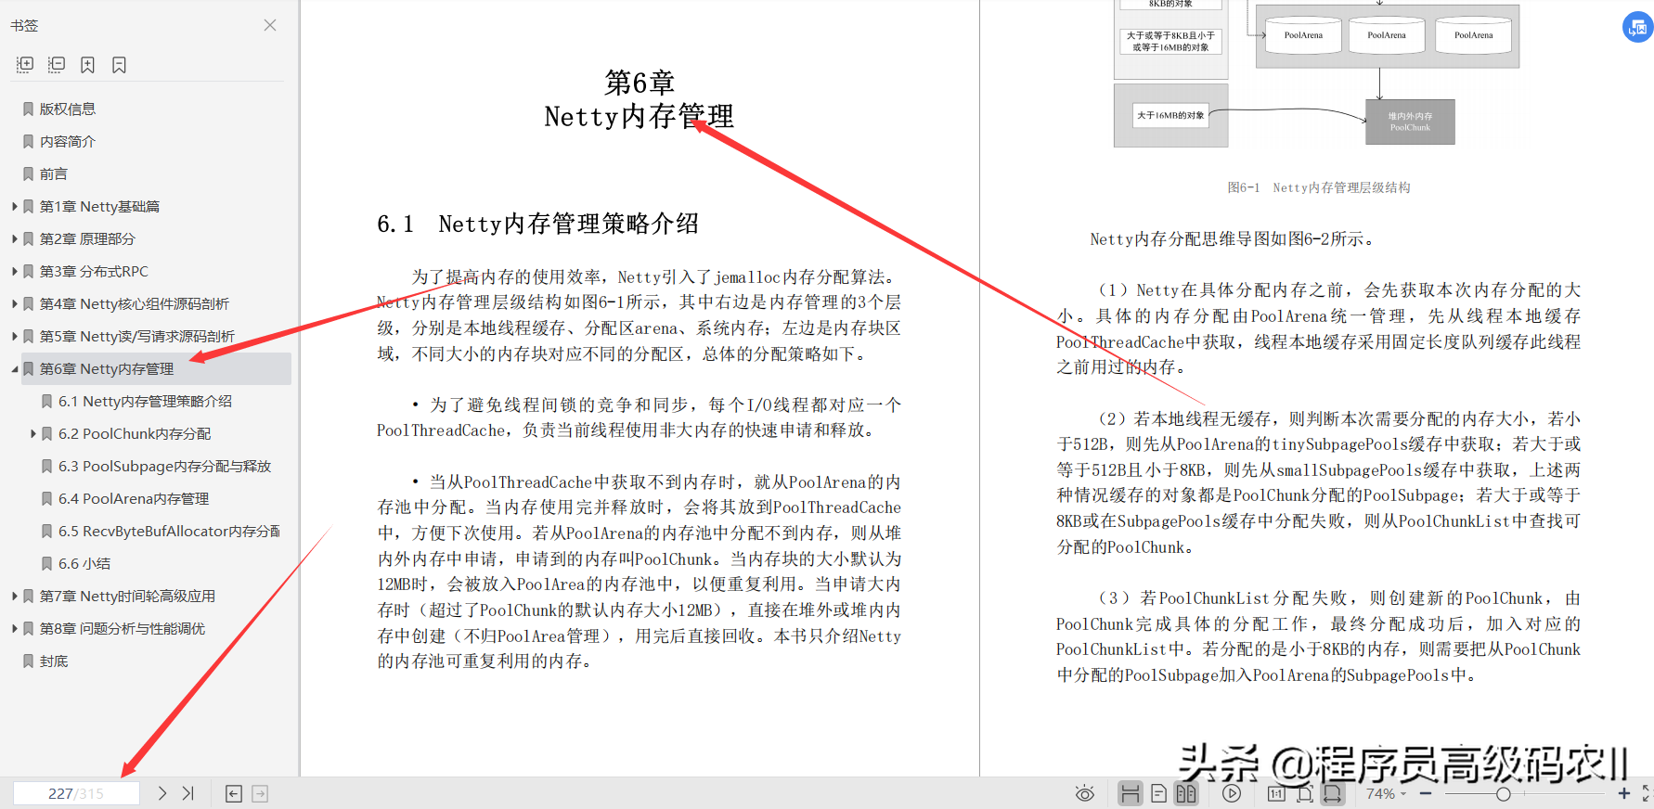Enable continuous scrolling mode
The image size is (1654, 809).
tap(1130, 793)
